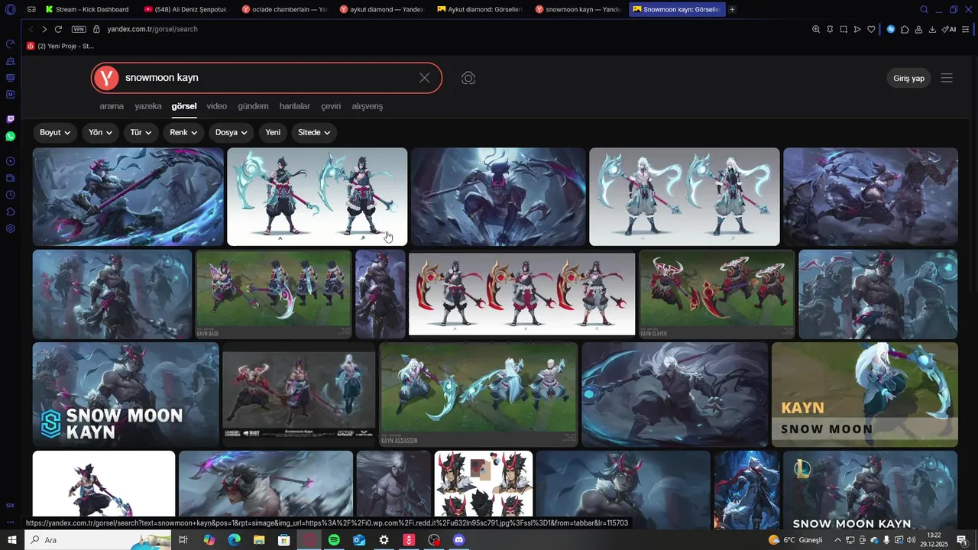Click the address bar URL
The width and height of the screenshot is (978, 550).
click(153, 29)
